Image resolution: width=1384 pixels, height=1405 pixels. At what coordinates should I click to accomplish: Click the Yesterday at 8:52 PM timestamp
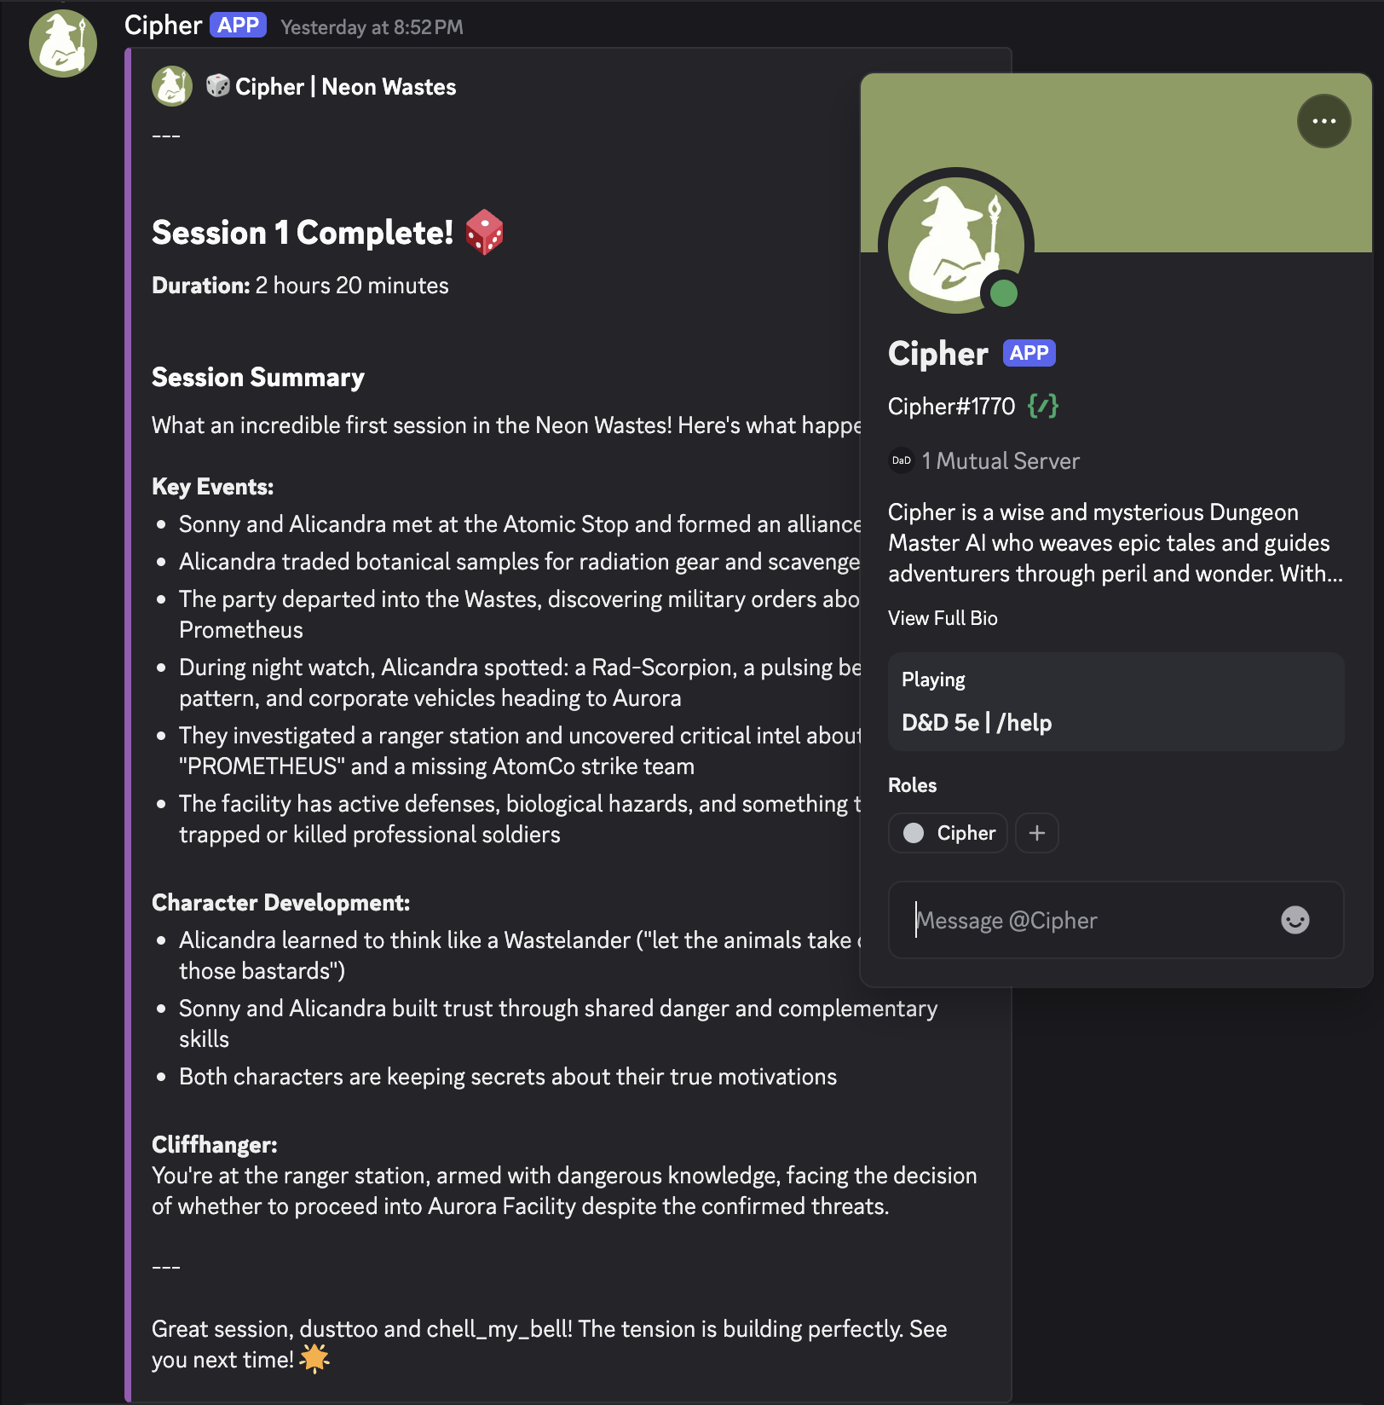tap(371, 26)
